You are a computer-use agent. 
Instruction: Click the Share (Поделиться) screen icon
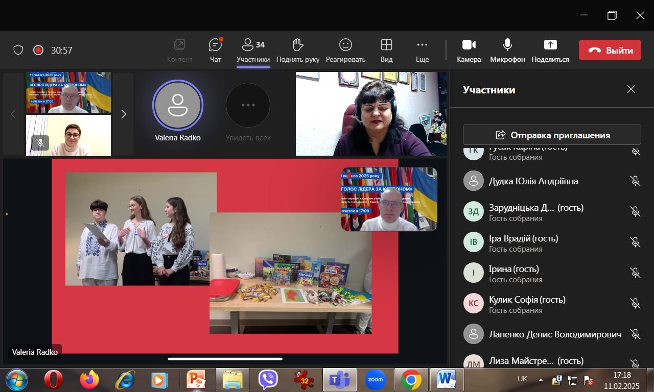point(550,45)
